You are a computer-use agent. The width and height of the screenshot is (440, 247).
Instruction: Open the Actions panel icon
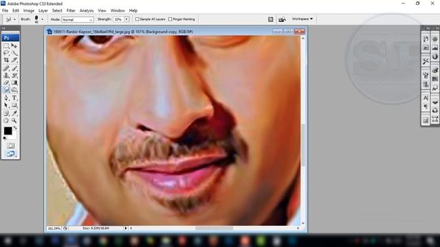(x=426, y=48)
